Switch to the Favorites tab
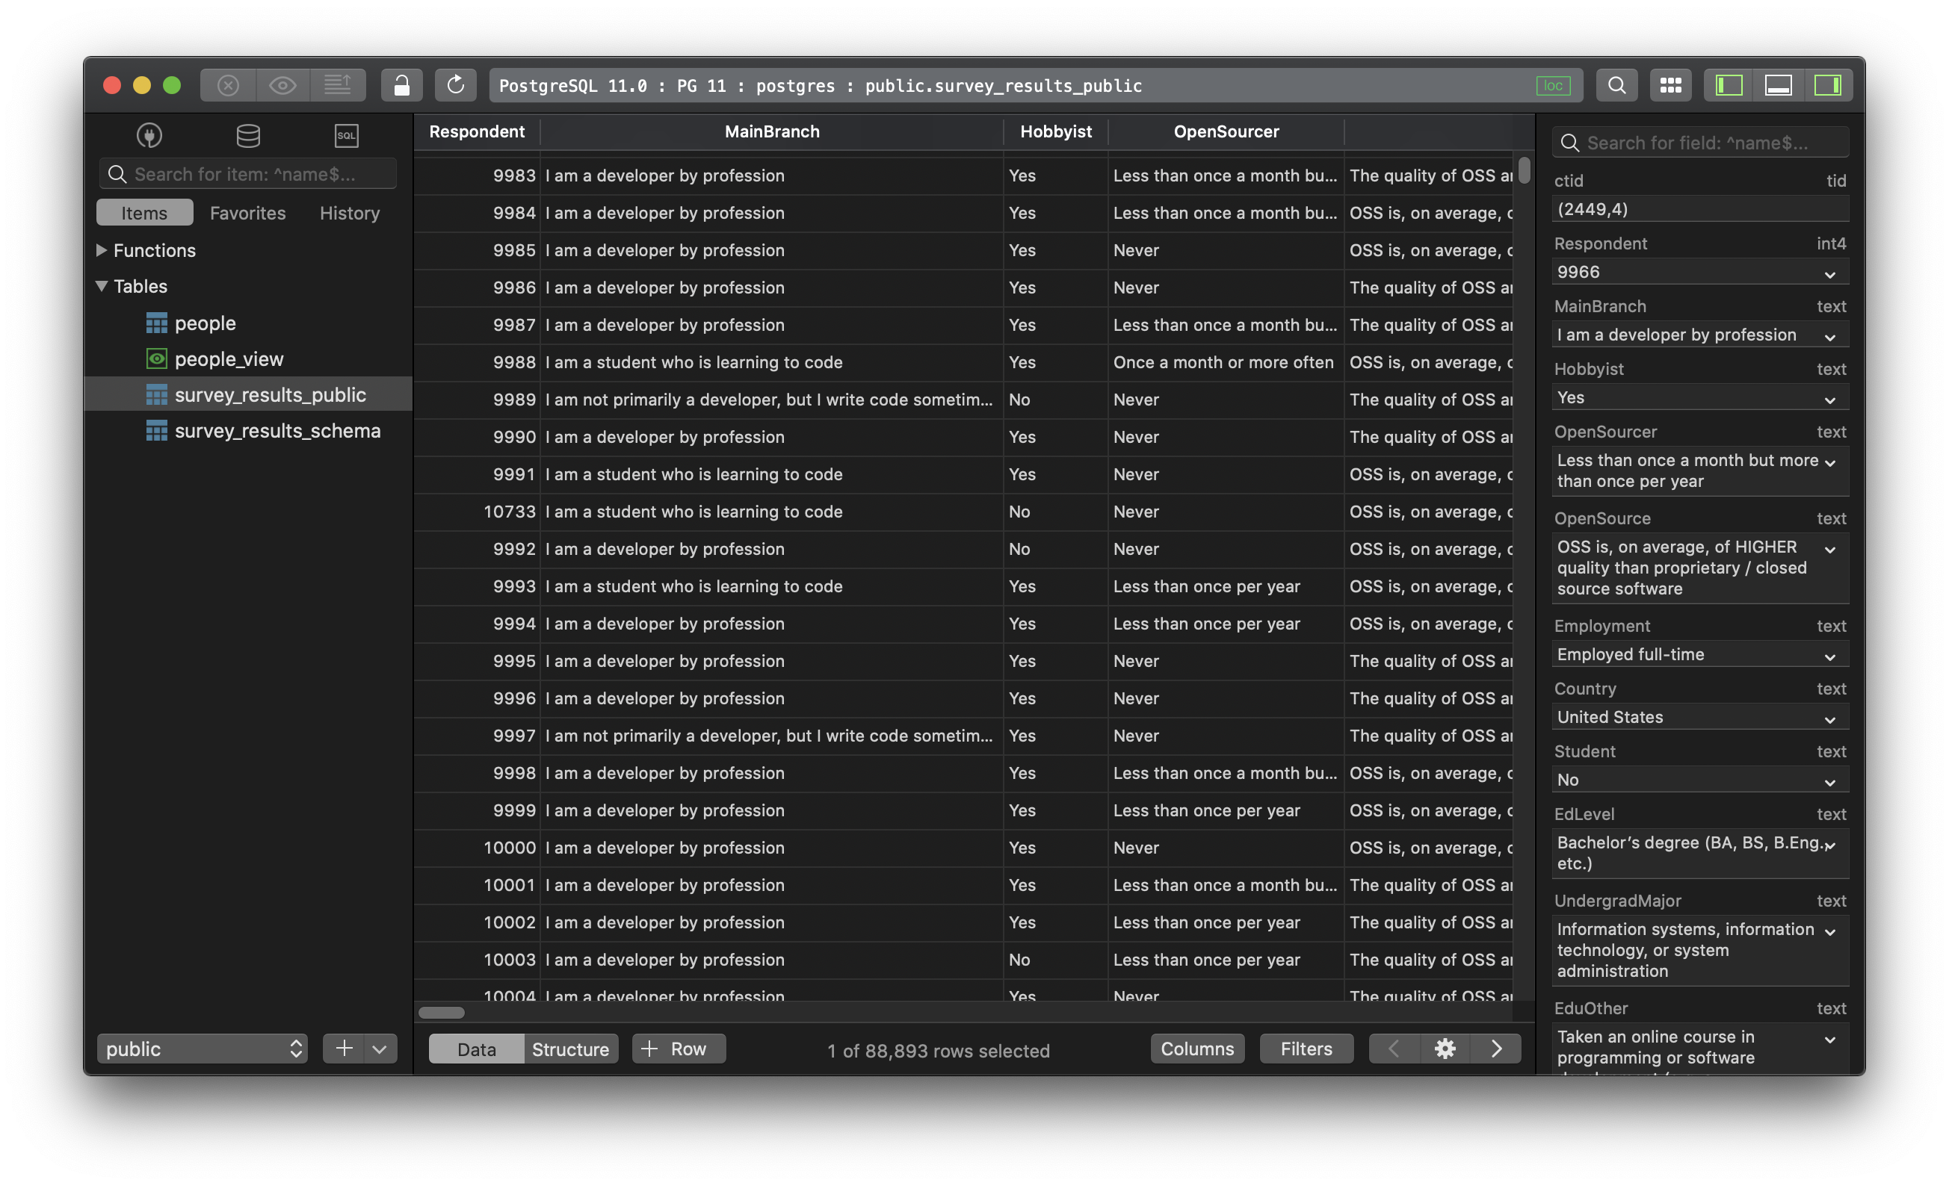Screen dimensions: 1949x1186 (x=248, y=211)
